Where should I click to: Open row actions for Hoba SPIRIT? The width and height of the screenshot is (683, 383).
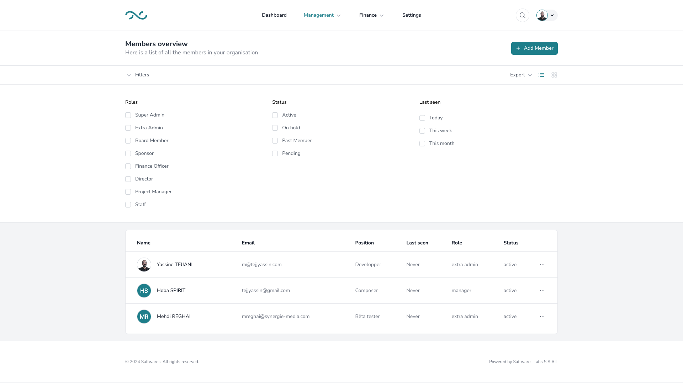tap(542, 291)
